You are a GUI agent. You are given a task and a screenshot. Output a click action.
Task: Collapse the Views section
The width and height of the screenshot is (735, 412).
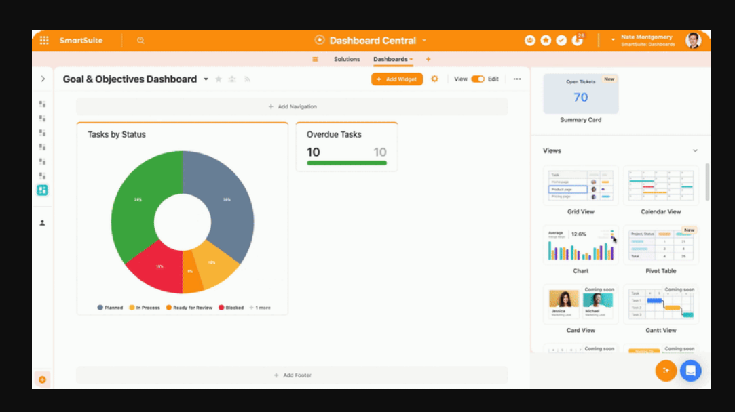[695, 150]
